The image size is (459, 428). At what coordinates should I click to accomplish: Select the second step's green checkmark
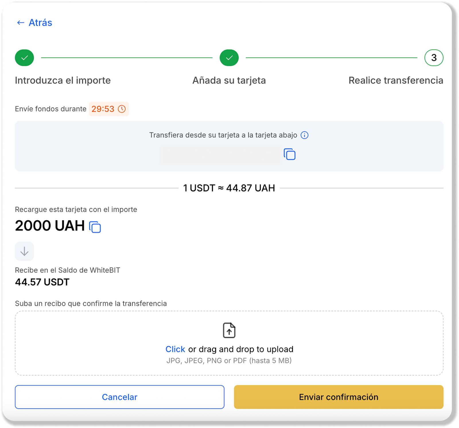tap(229, 58)
